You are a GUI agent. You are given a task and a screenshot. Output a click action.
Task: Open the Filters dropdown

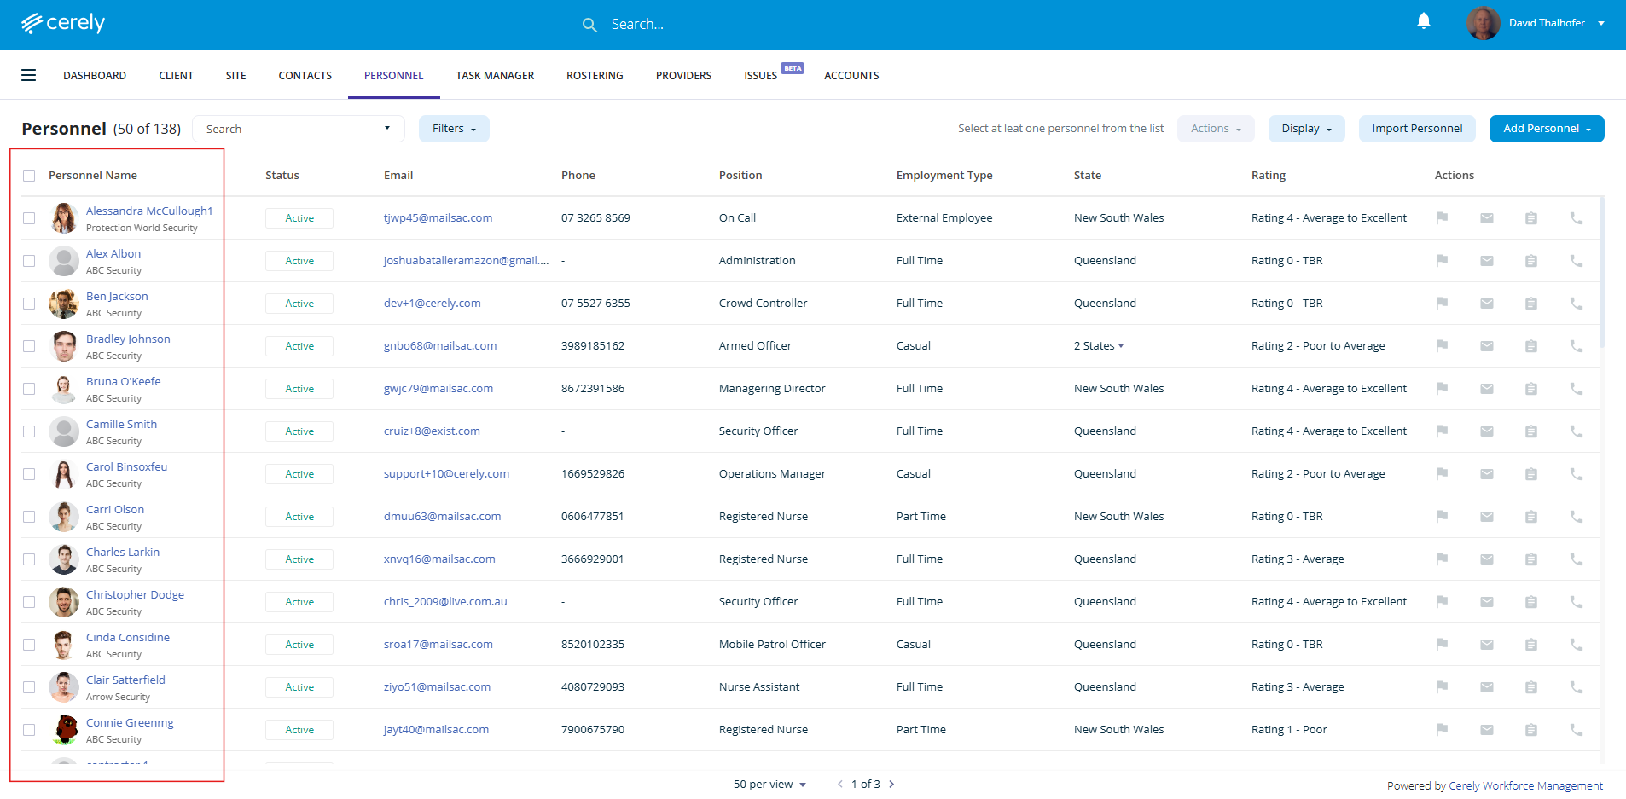pos(454,129)
